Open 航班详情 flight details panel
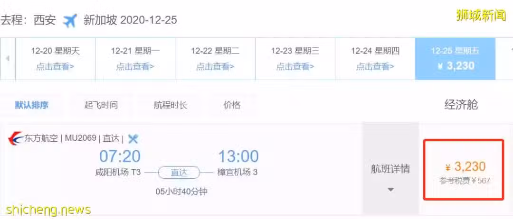The image size is (513, 219). (390, 169)
